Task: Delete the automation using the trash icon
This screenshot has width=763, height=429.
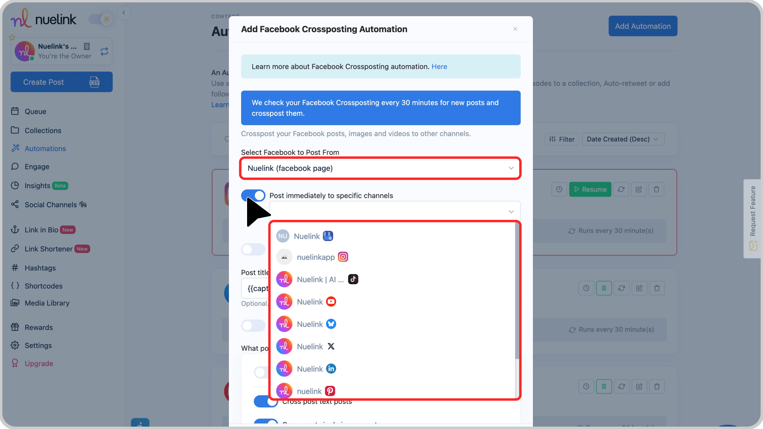Action: click(x=657, y=189)
